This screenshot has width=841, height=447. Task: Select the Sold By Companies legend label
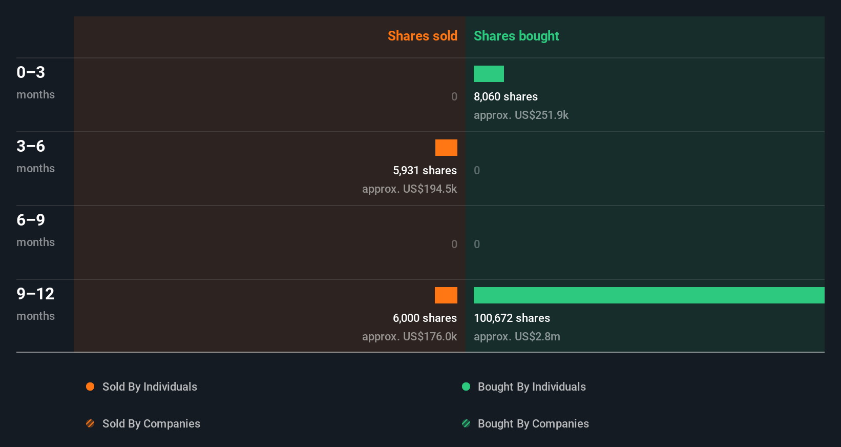[x=151, y=424]
